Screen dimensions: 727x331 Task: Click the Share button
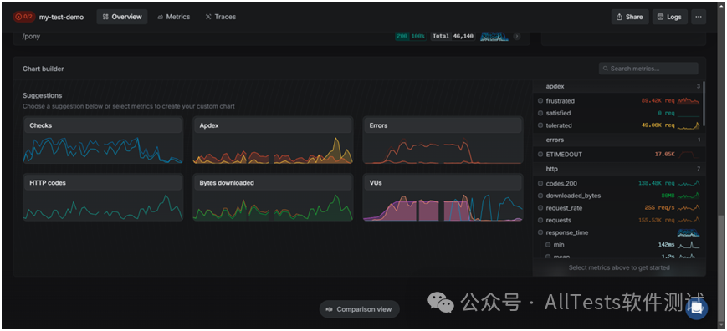[x=630, y=17]
